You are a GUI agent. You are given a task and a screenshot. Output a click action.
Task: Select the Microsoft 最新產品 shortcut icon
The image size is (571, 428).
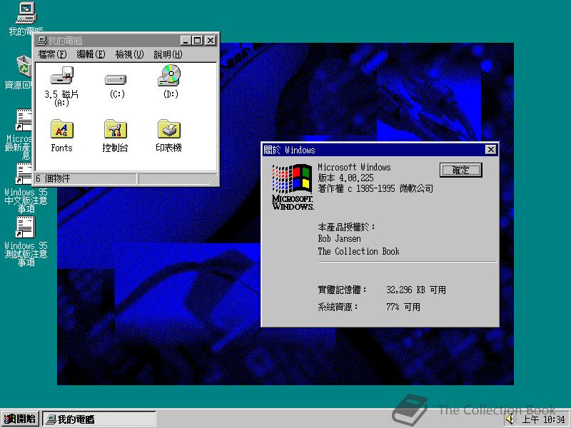pyautogui.click(x=24, y=120)
